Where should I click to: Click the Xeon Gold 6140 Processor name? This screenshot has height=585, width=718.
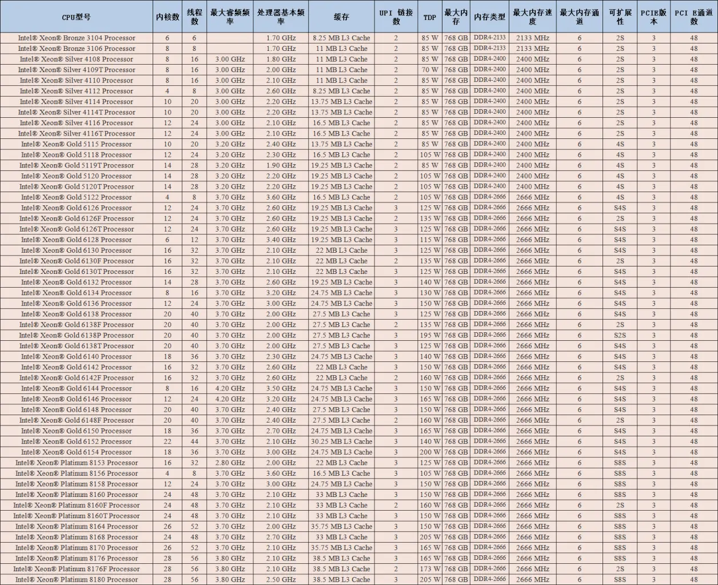(77, 357)
